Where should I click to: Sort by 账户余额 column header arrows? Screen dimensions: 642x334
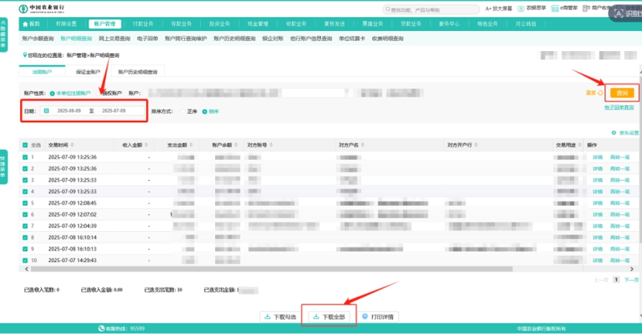[234, 145]
